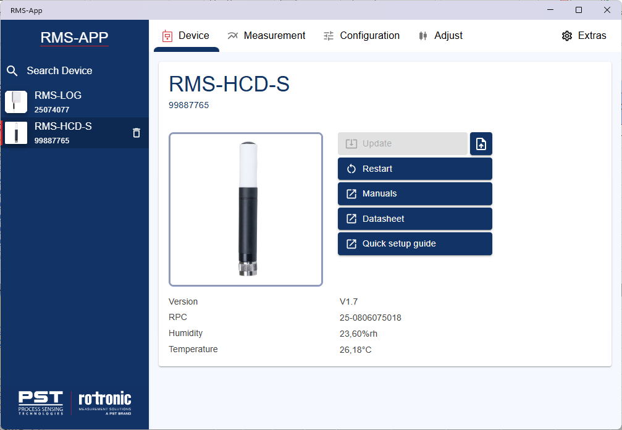The width and height of the screenshot is (622, 430).
Task: Click the search magnifier icon
Action: (12, 70)
